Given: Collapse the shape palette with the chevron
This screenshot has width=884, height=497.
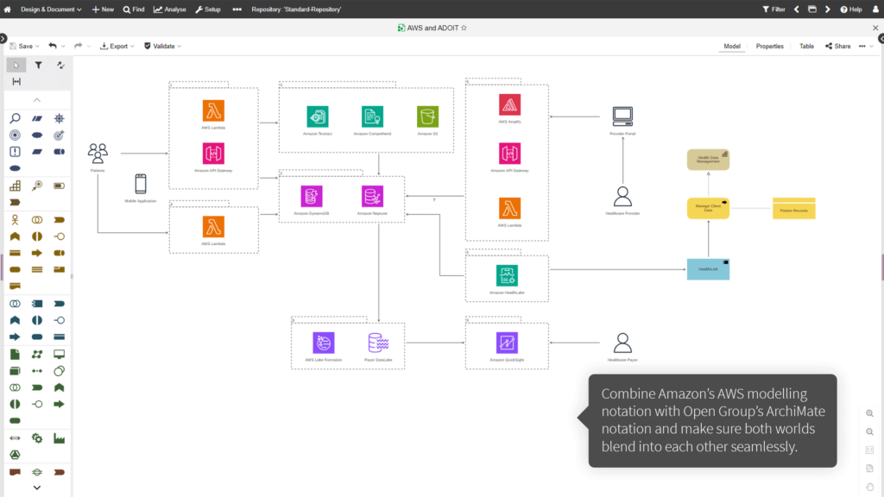Looking at the screenshot, I should [37, 99].
